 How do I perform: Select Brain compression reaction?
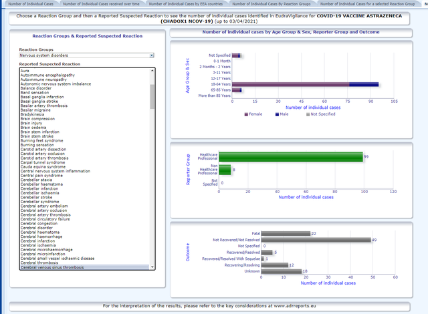(x=37, y=118)
